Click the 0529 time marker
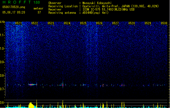This screenshot has width=170, height=108. coord(148,23)
